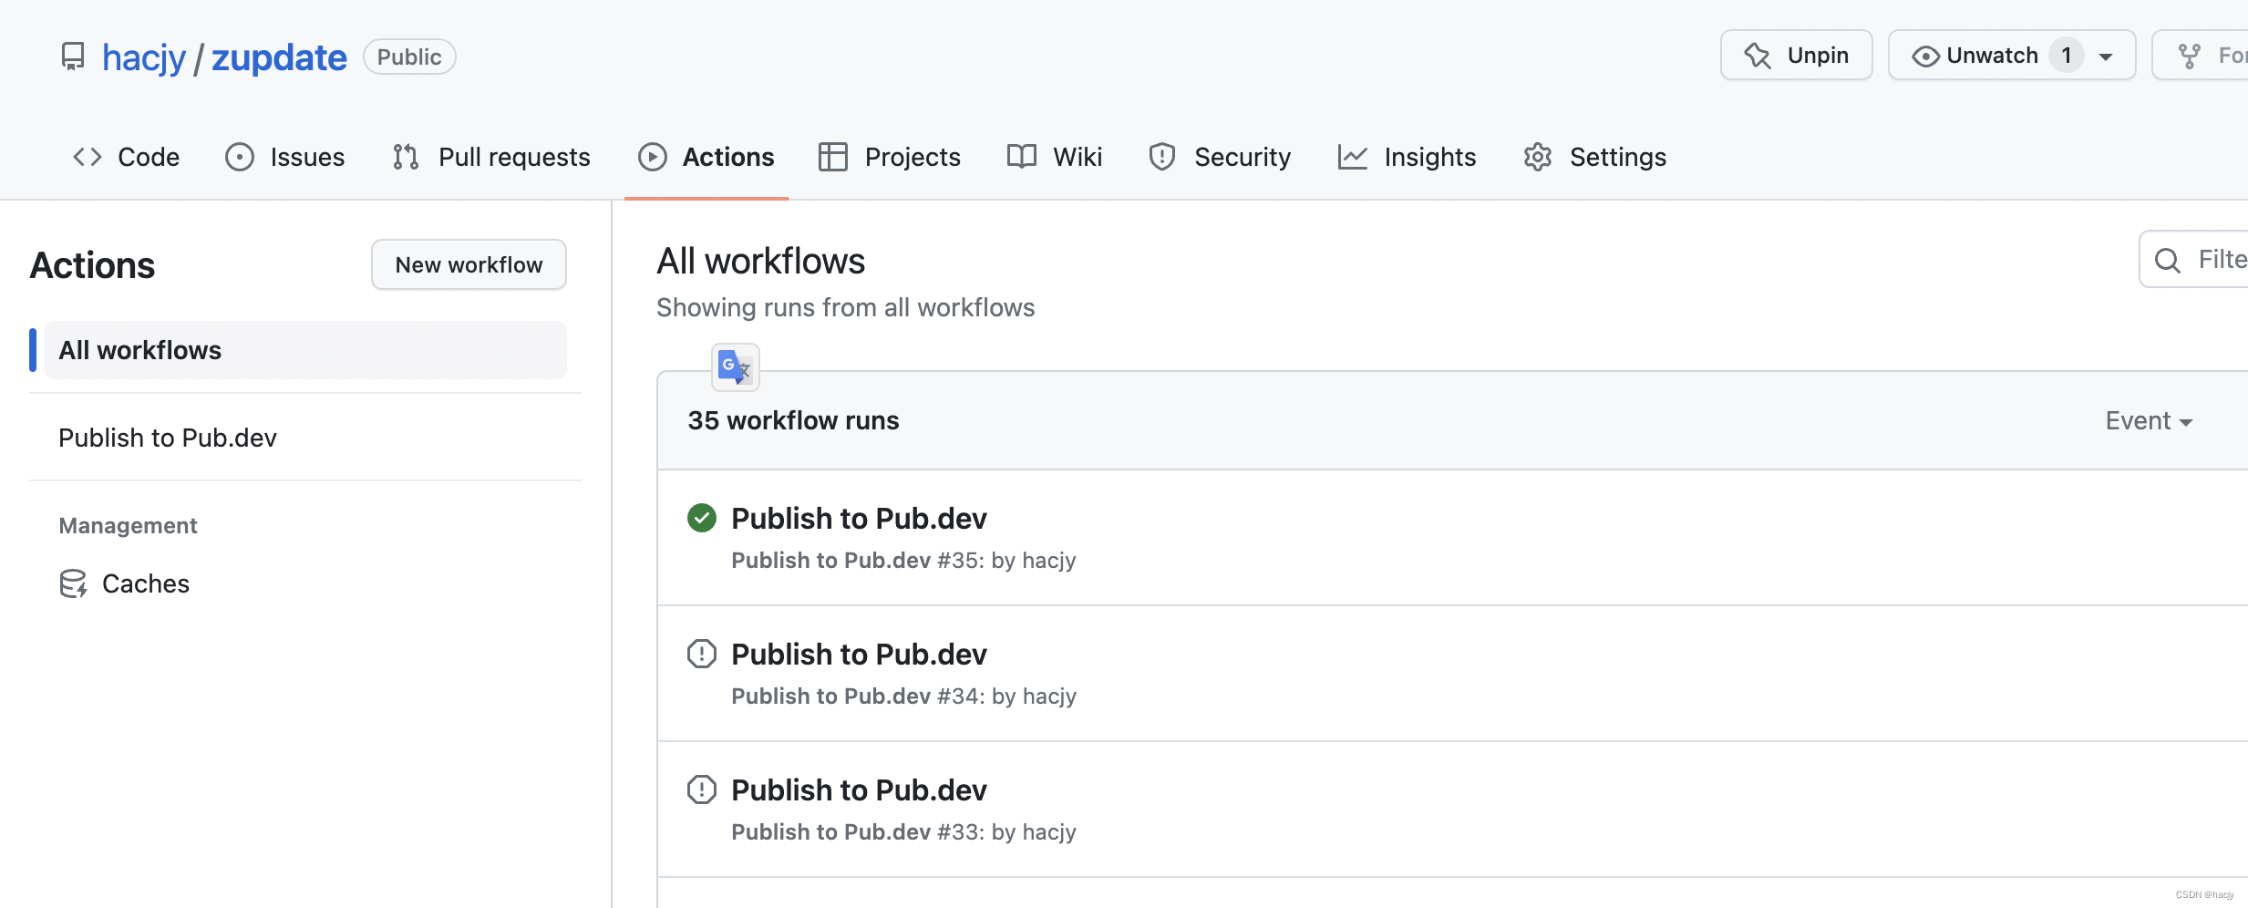2248x908 pixels.
Task: Click the Settings gear icon
Action: (x=1538, y=157)
